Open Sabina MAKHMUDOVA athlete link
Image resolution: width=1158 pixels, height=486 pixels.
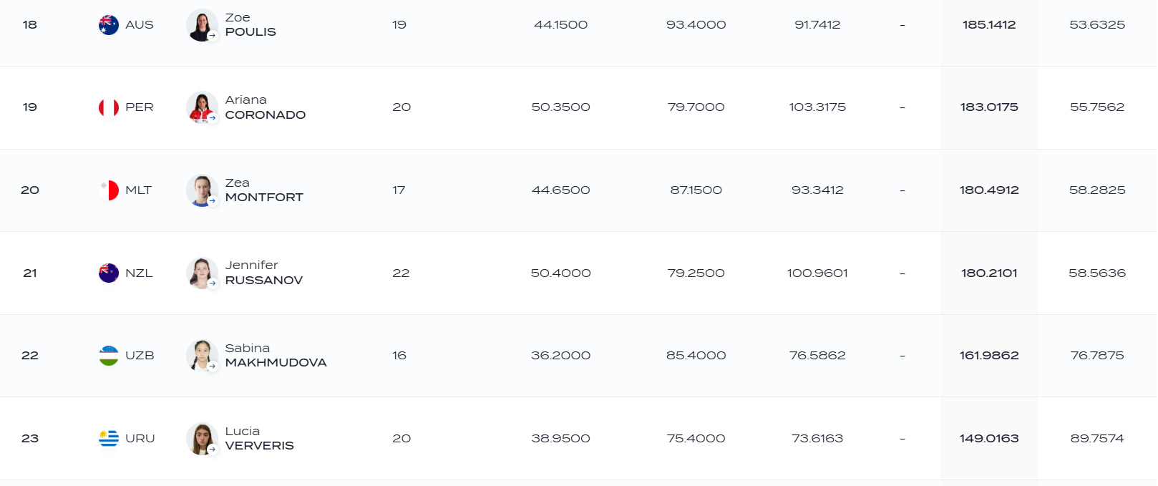click(x=276, y=356)
